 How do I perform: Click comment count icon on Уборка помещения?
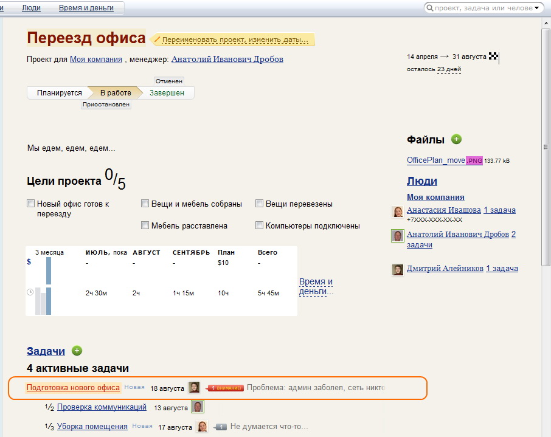220,427
